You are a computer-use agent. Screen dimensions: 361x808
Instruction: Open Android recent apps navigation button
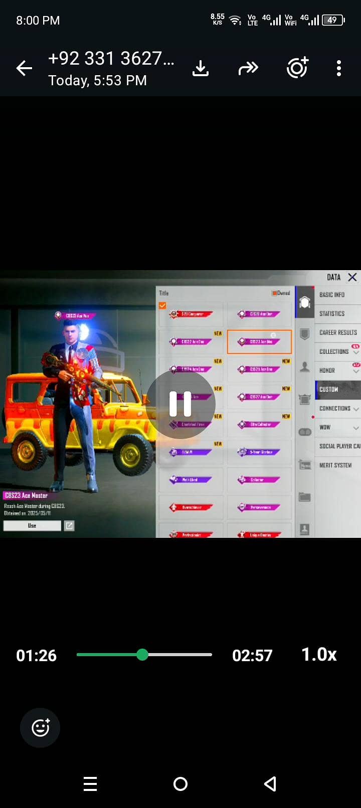[x=90, y=784]
